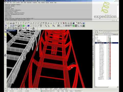Toggle Osnap in the status bar
Screen dimensions: 123x92
71,91
